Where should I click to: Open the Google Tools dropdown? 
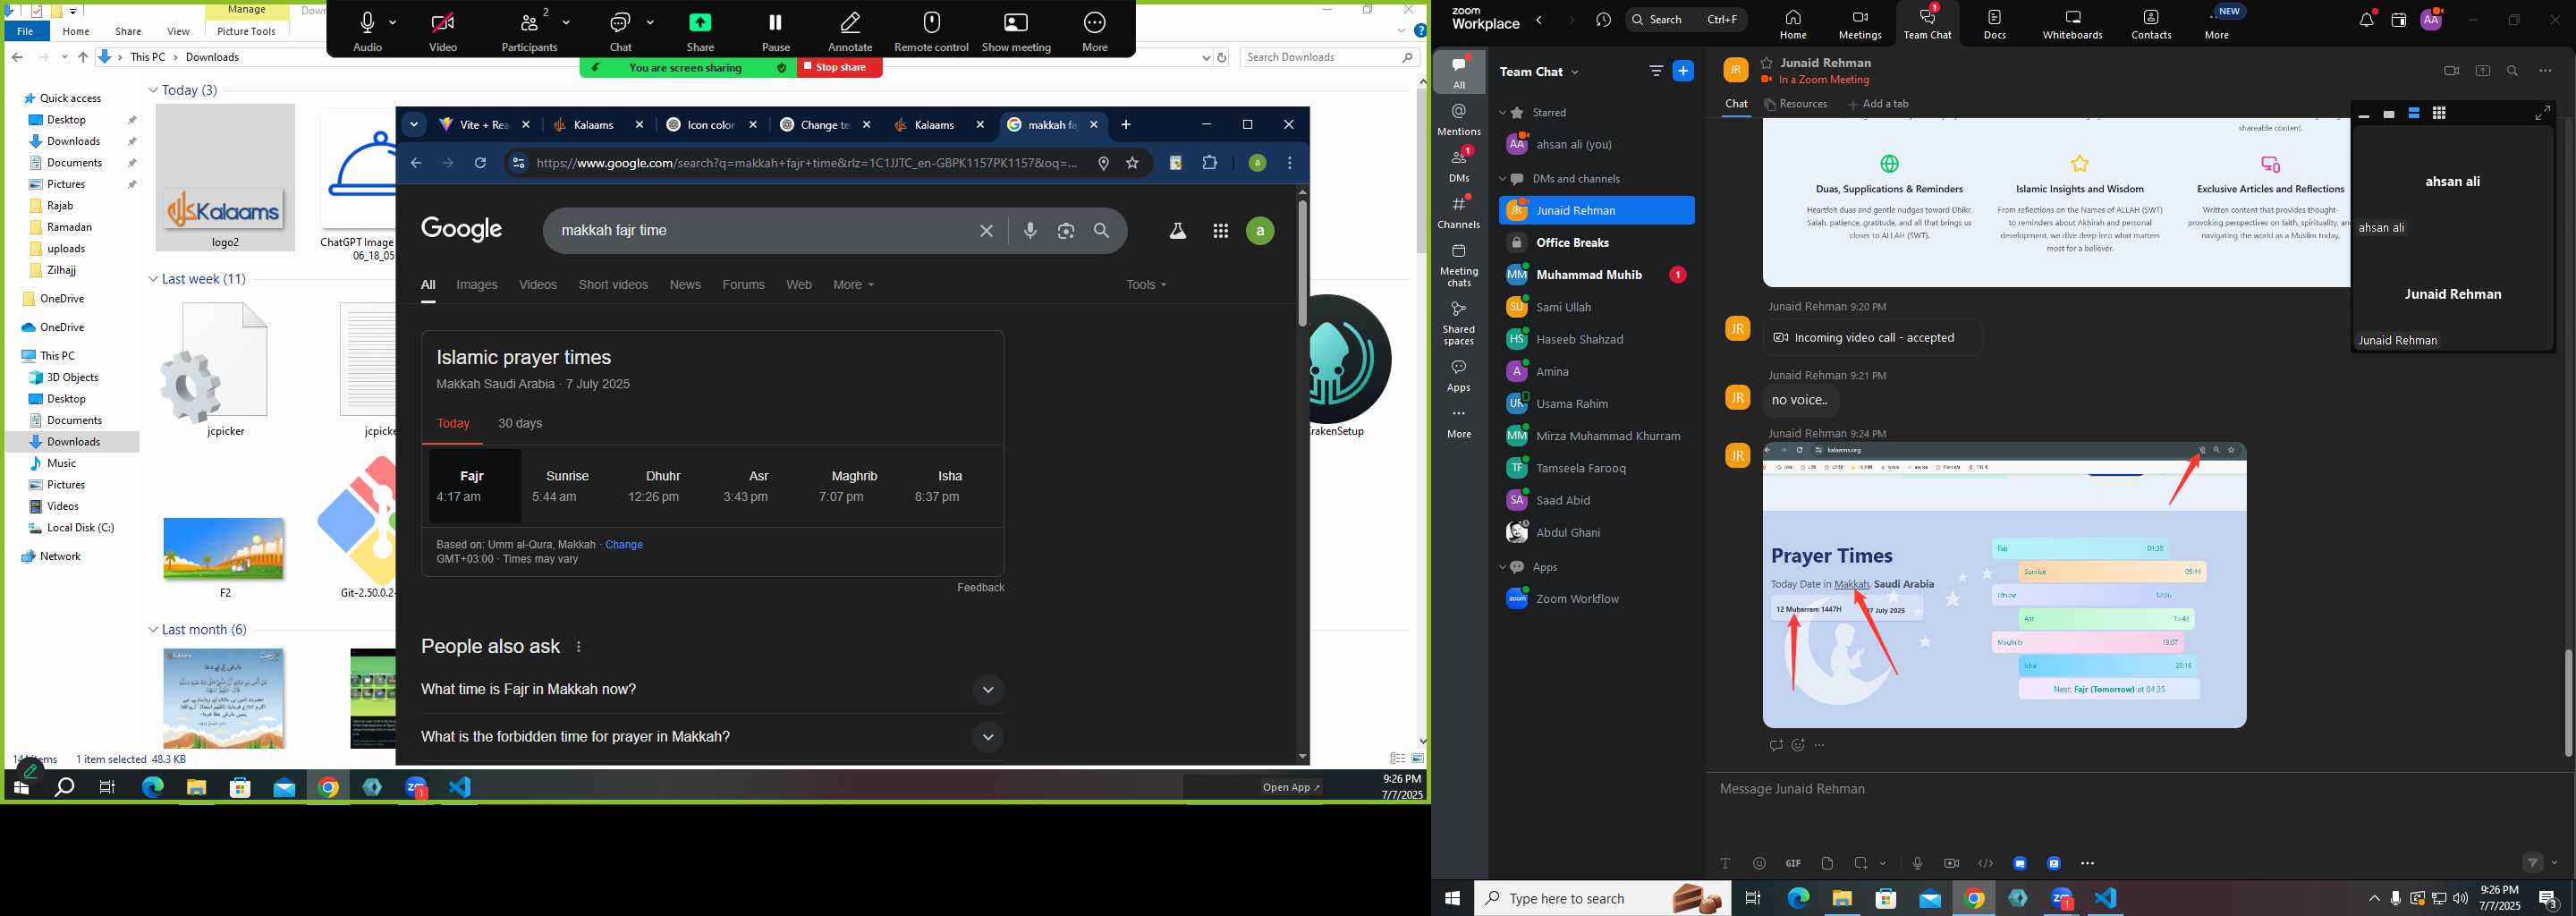[1146, 285]
